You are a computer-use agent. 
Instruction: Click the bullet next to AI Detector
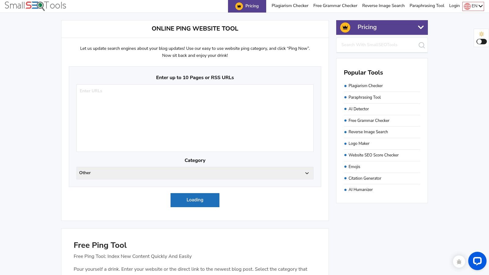[x=345, y=109]
